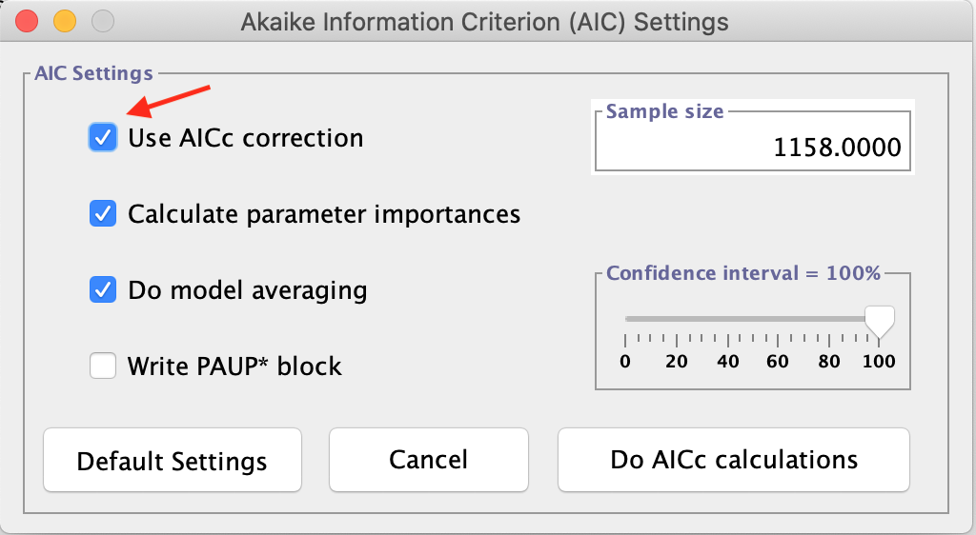Click slider track at the 80 mark
Screen dimensions: 976x535
(828, 319)
